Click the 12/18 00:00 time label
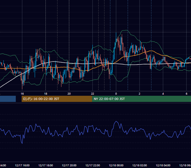 point(116,165)
